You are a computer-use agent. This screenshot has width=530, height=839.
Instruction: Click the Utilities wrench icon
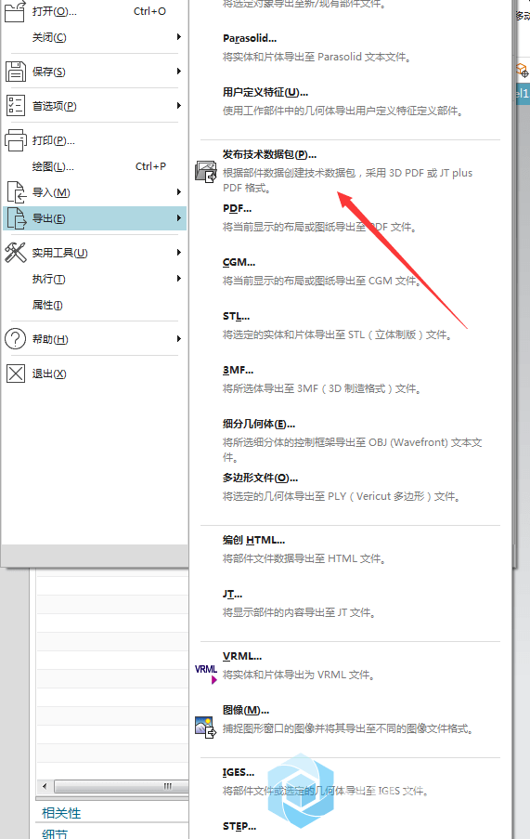click(x=16, y=253)
